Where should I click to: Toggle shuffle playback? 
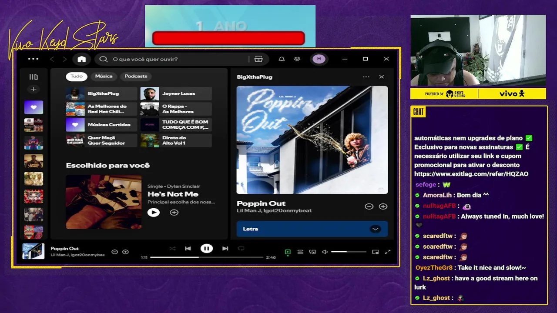172,249
